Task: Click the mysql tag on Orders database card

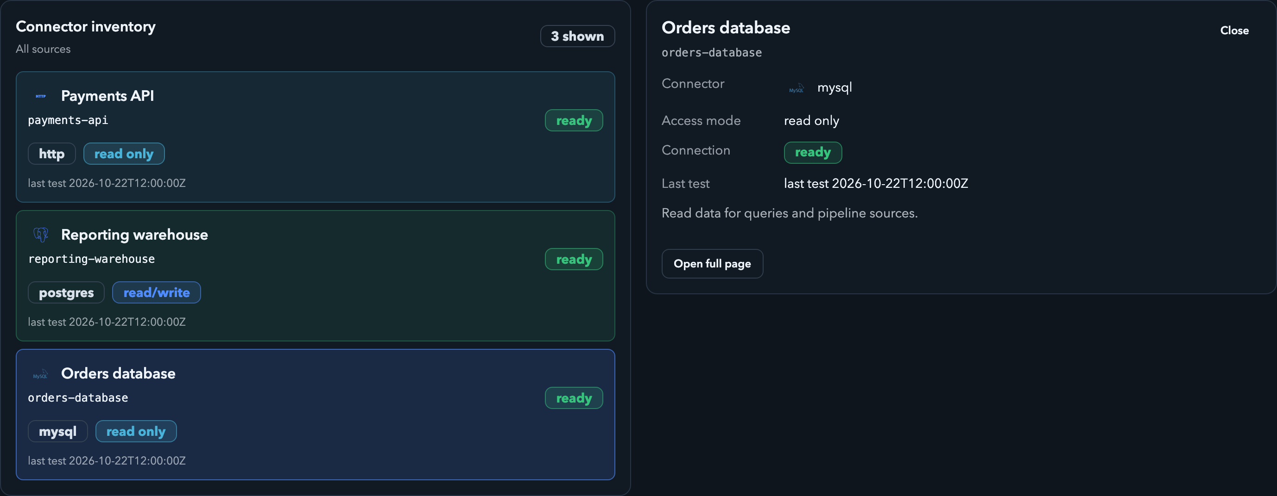Action: click(x=57, y=431)
